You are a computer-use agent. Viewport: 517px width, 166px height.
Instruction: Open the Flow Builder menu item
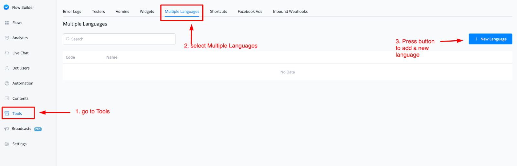[x=23, y=7]
